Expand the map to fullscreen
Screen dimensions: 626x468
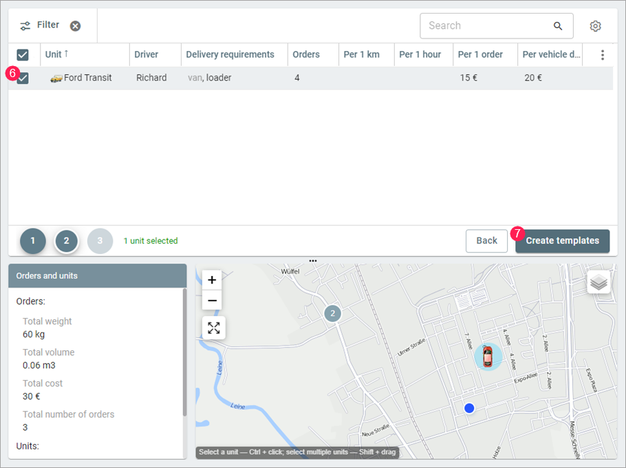click(x=214, y=328)
